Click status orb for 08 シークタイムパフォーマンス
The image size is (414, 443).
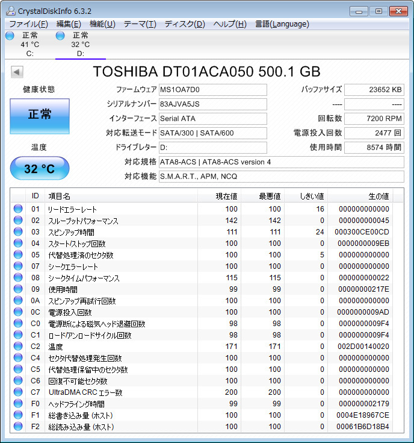point(18,277)
